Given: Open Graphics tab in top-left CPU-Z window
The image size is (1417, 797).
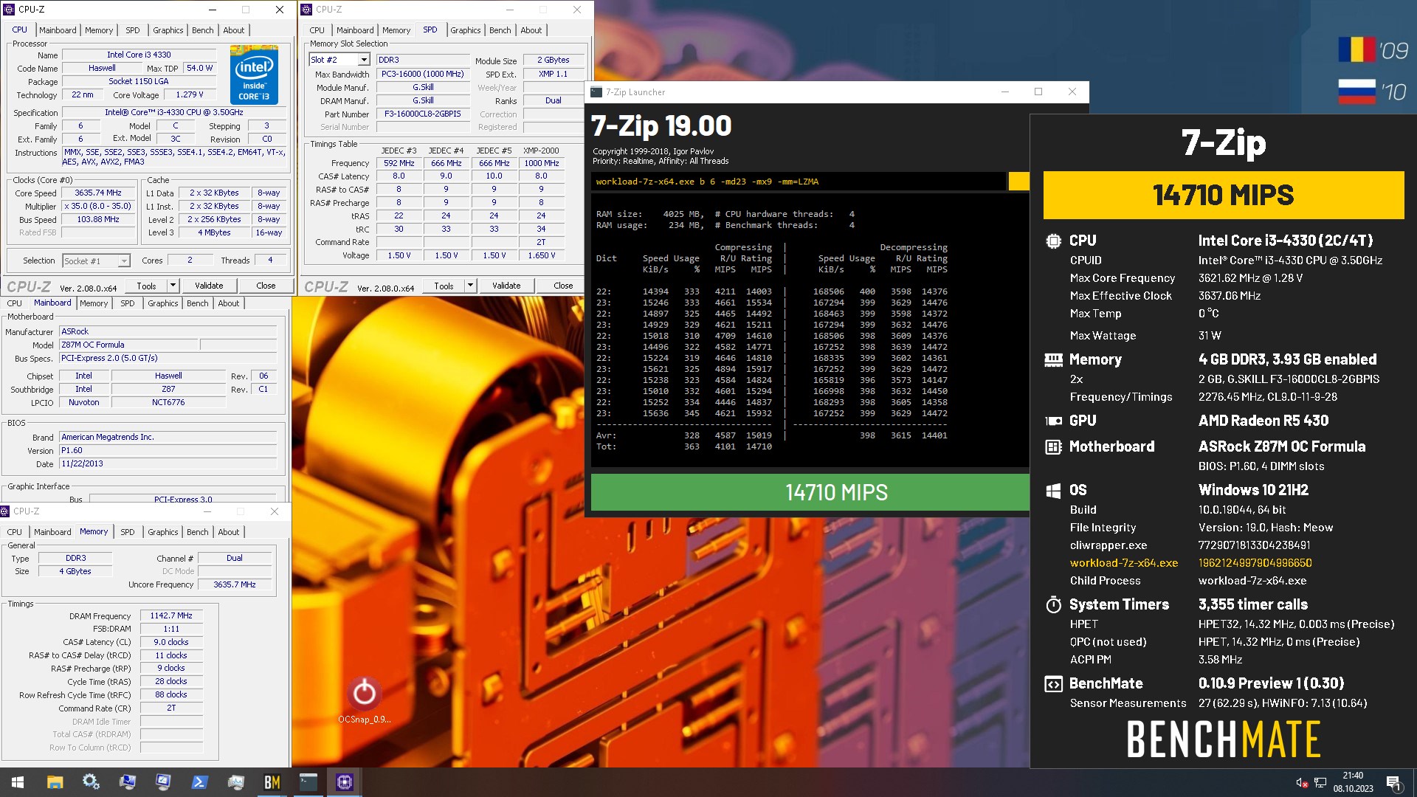Looking at the screenshot, I should point(168,30).
